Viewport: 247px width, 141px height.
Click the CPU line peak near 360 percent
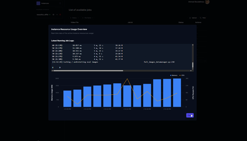127,79
